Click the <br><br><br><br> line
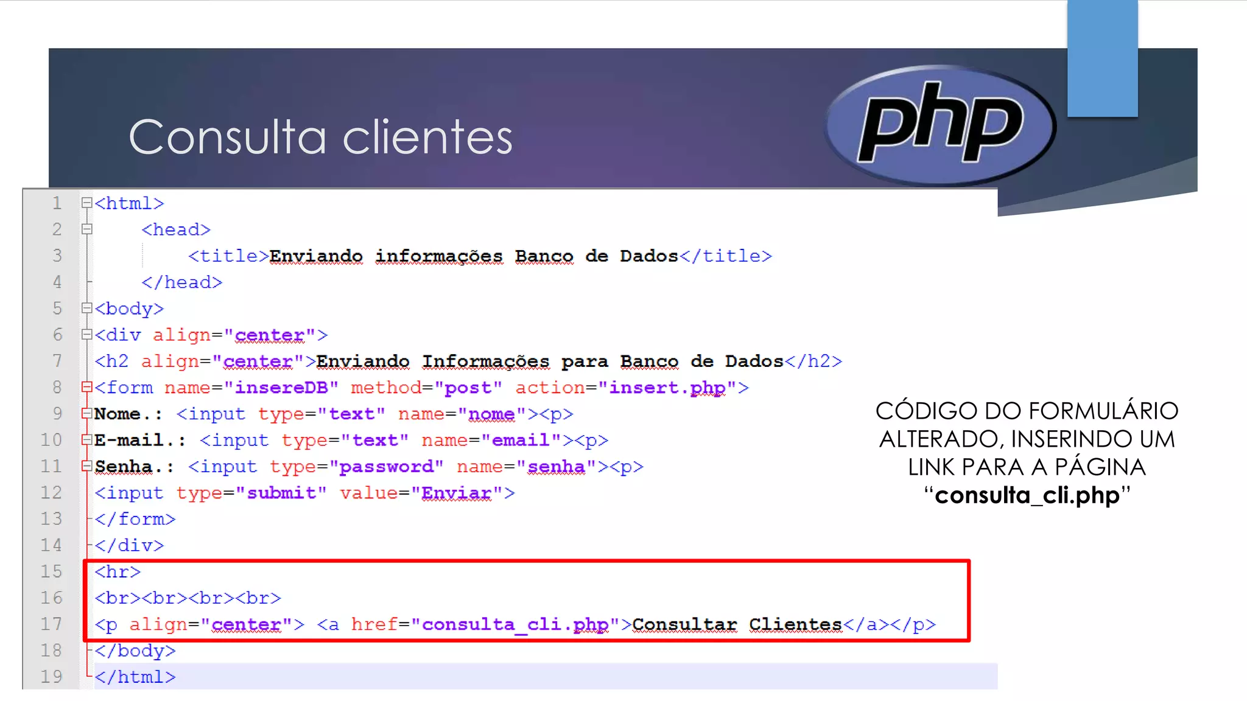This screenshot has height=701, width=1247. pyautogui.click(x=188, y=598)
